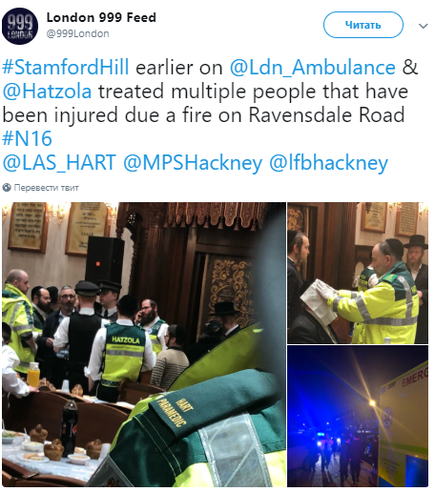Translate tweet via Перевести твит link
This screenshot has width=435, height=492.
tap(46, 188)
